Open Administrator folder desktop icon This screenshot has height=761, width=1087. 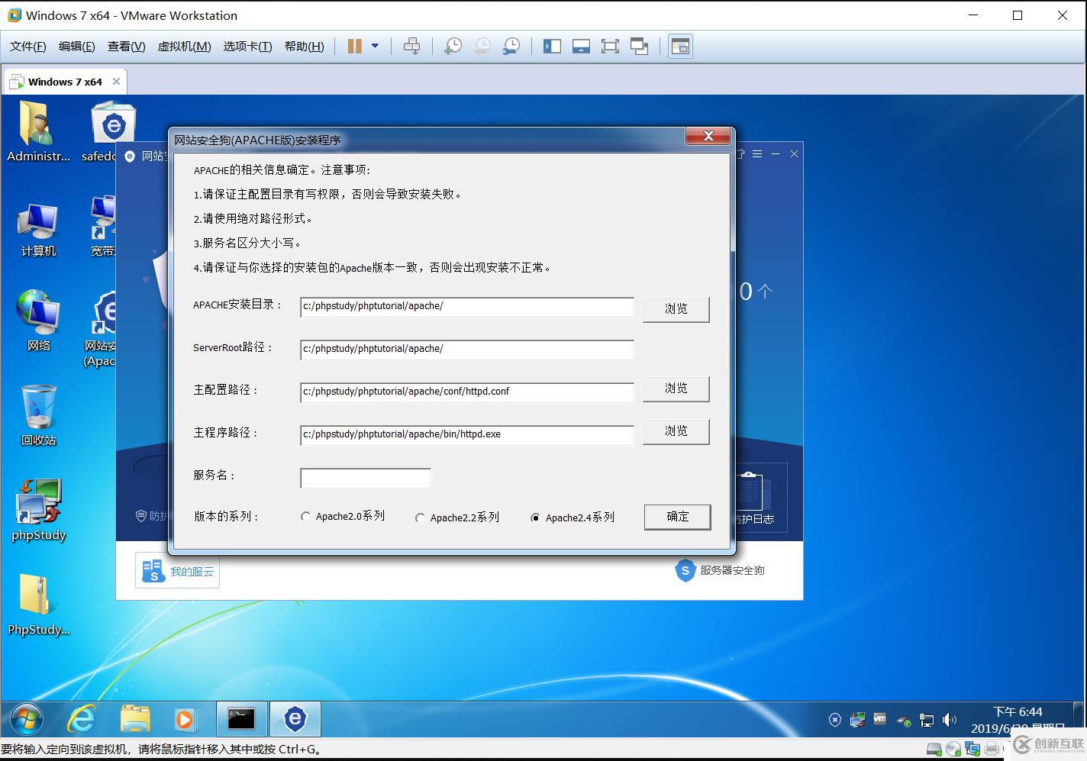pyautogui.click(x=38, y=131)
